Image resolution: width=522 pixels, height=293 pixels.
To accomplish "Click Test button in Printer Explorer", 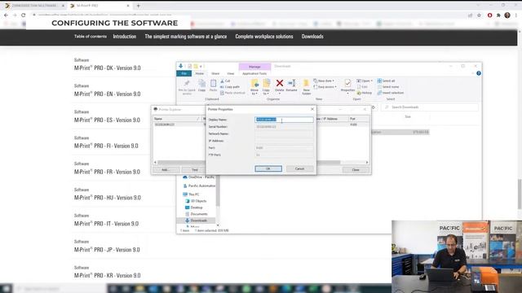I will click(x=195, y=170).
